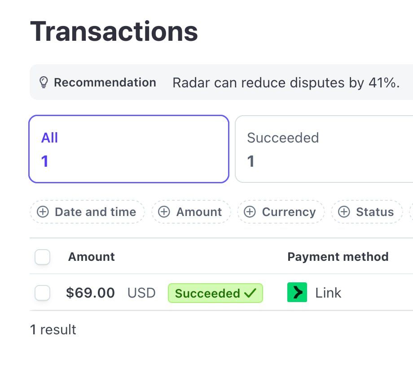
Task: Click the lightbulb Recommendation icon
Action: click(44, 82)
